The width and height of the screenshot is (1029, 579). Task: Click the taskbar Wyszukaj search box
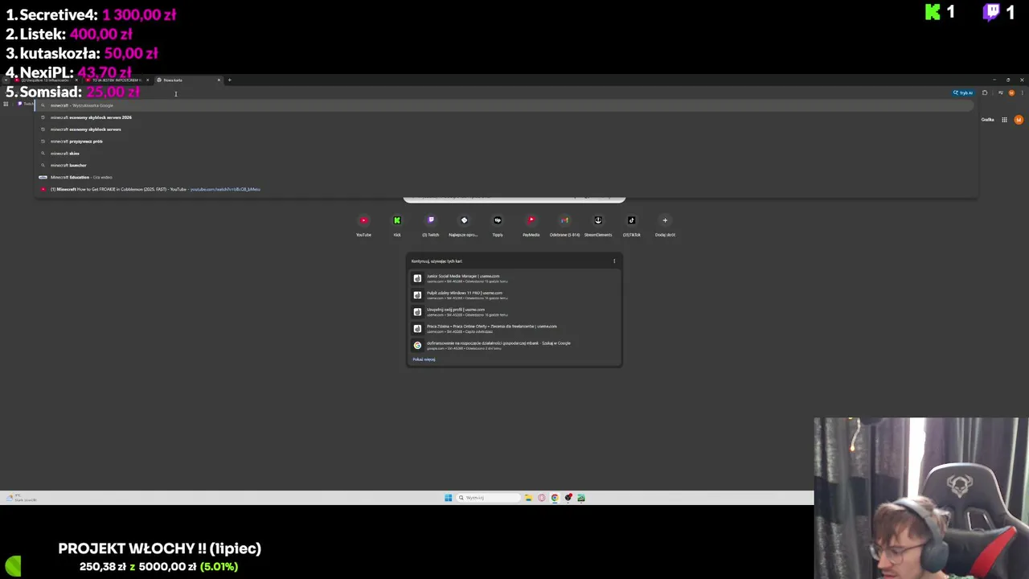[x=489, y=498]
